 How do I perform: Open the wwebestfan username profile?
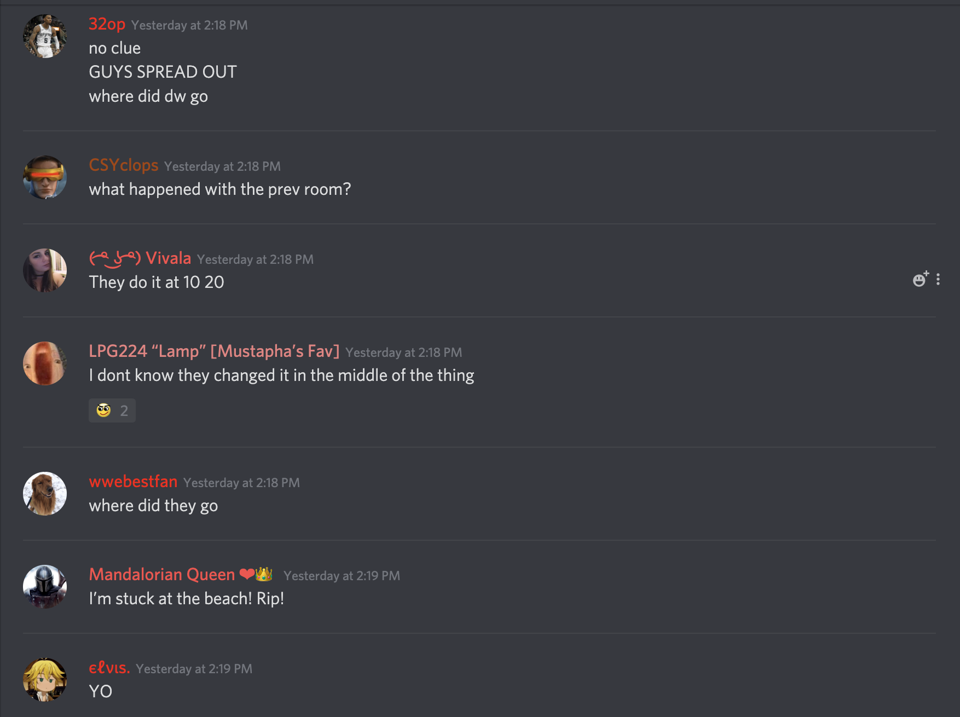(x=133, y=482)
